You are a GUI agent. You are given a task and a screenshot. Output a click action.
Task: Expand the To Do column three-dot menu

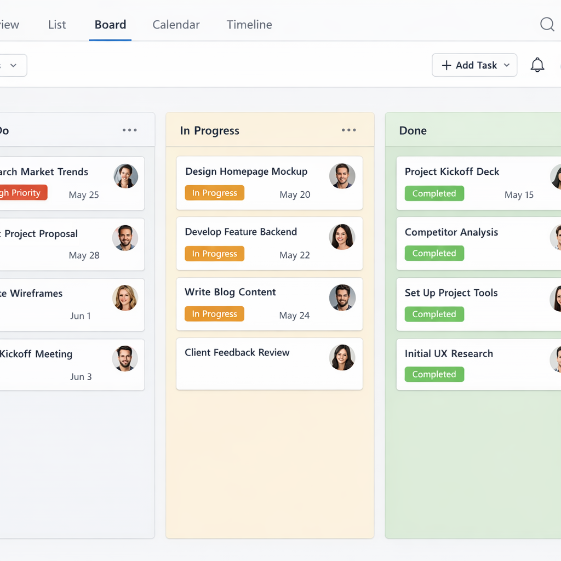pos(130,130)
